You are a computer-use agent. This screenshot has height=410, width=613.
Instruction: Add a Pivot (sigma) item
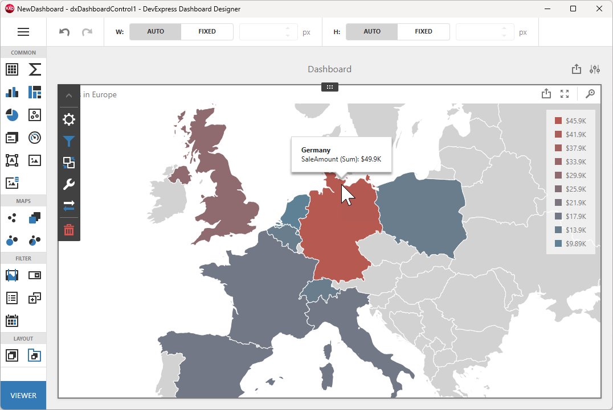[x=35, y=69]
